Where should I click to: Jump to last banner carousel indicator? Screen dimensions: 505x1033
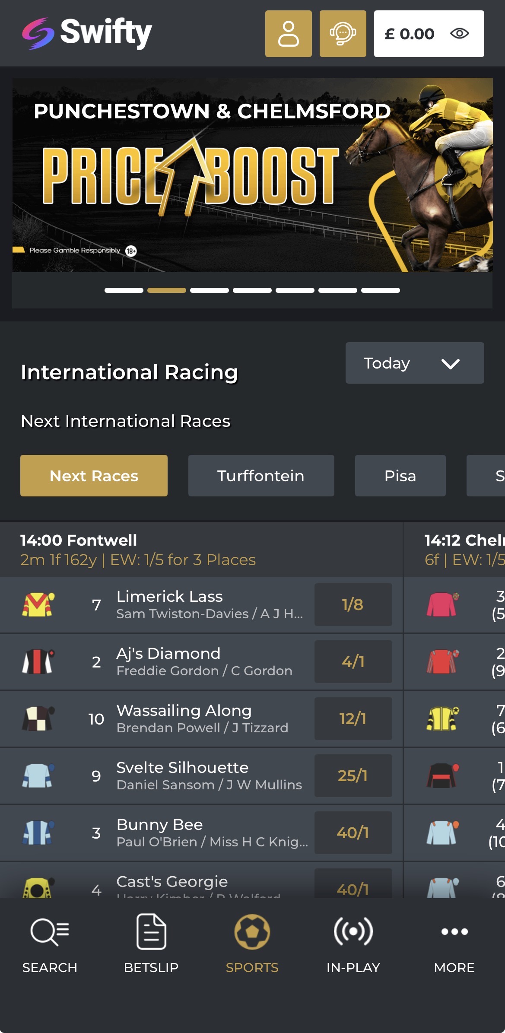(380, 290)
